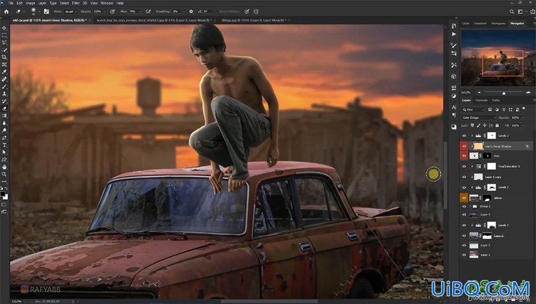This screenshot has width=536, height=304.
Task: Select the Eyedropper tool
Action: (x=4, y=72)
